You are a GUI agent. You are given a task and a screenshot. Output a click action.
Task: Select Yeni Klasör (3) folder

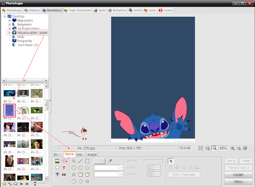[x=28, y=45]
